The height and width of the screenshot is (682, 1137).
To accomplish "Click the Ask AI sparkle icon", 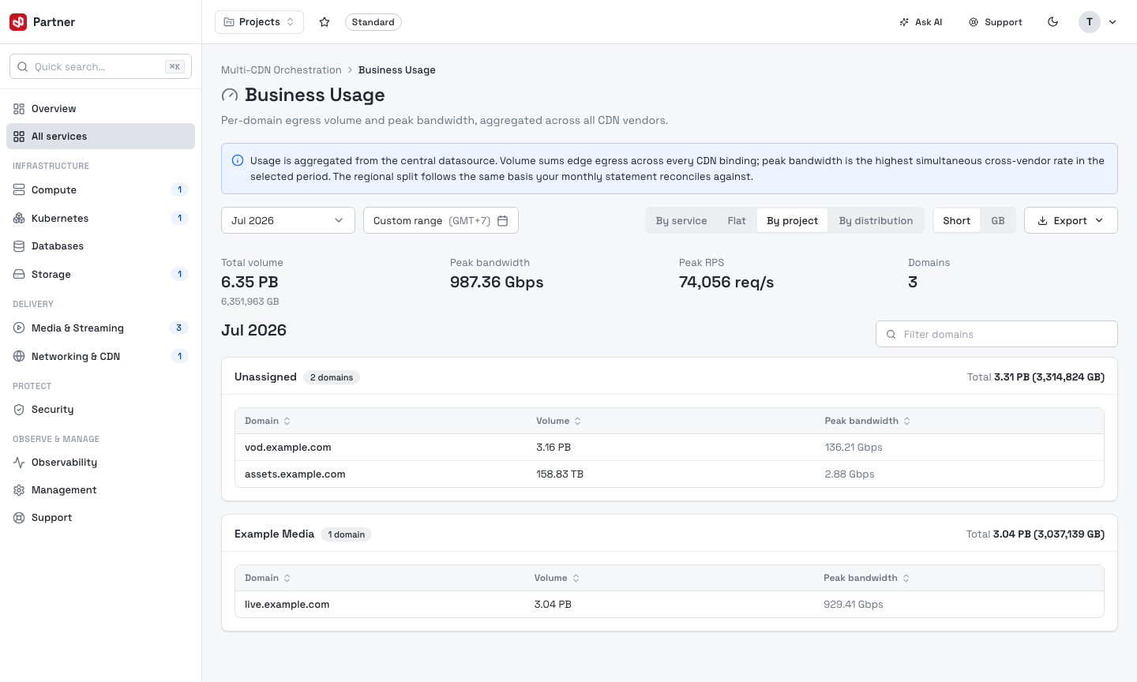I will coord(904,22).
